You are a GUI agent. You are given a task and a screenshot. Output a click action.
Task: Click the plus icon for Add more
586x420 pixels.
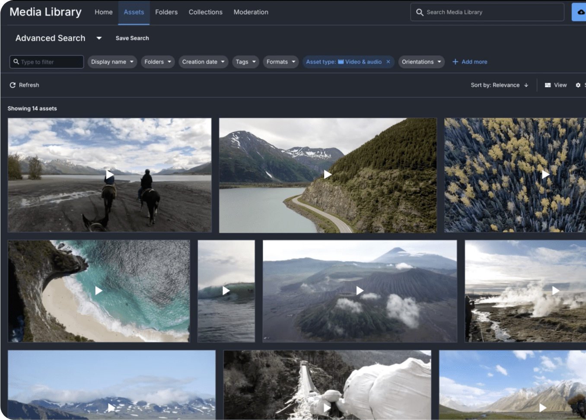[x=455, y=62]
